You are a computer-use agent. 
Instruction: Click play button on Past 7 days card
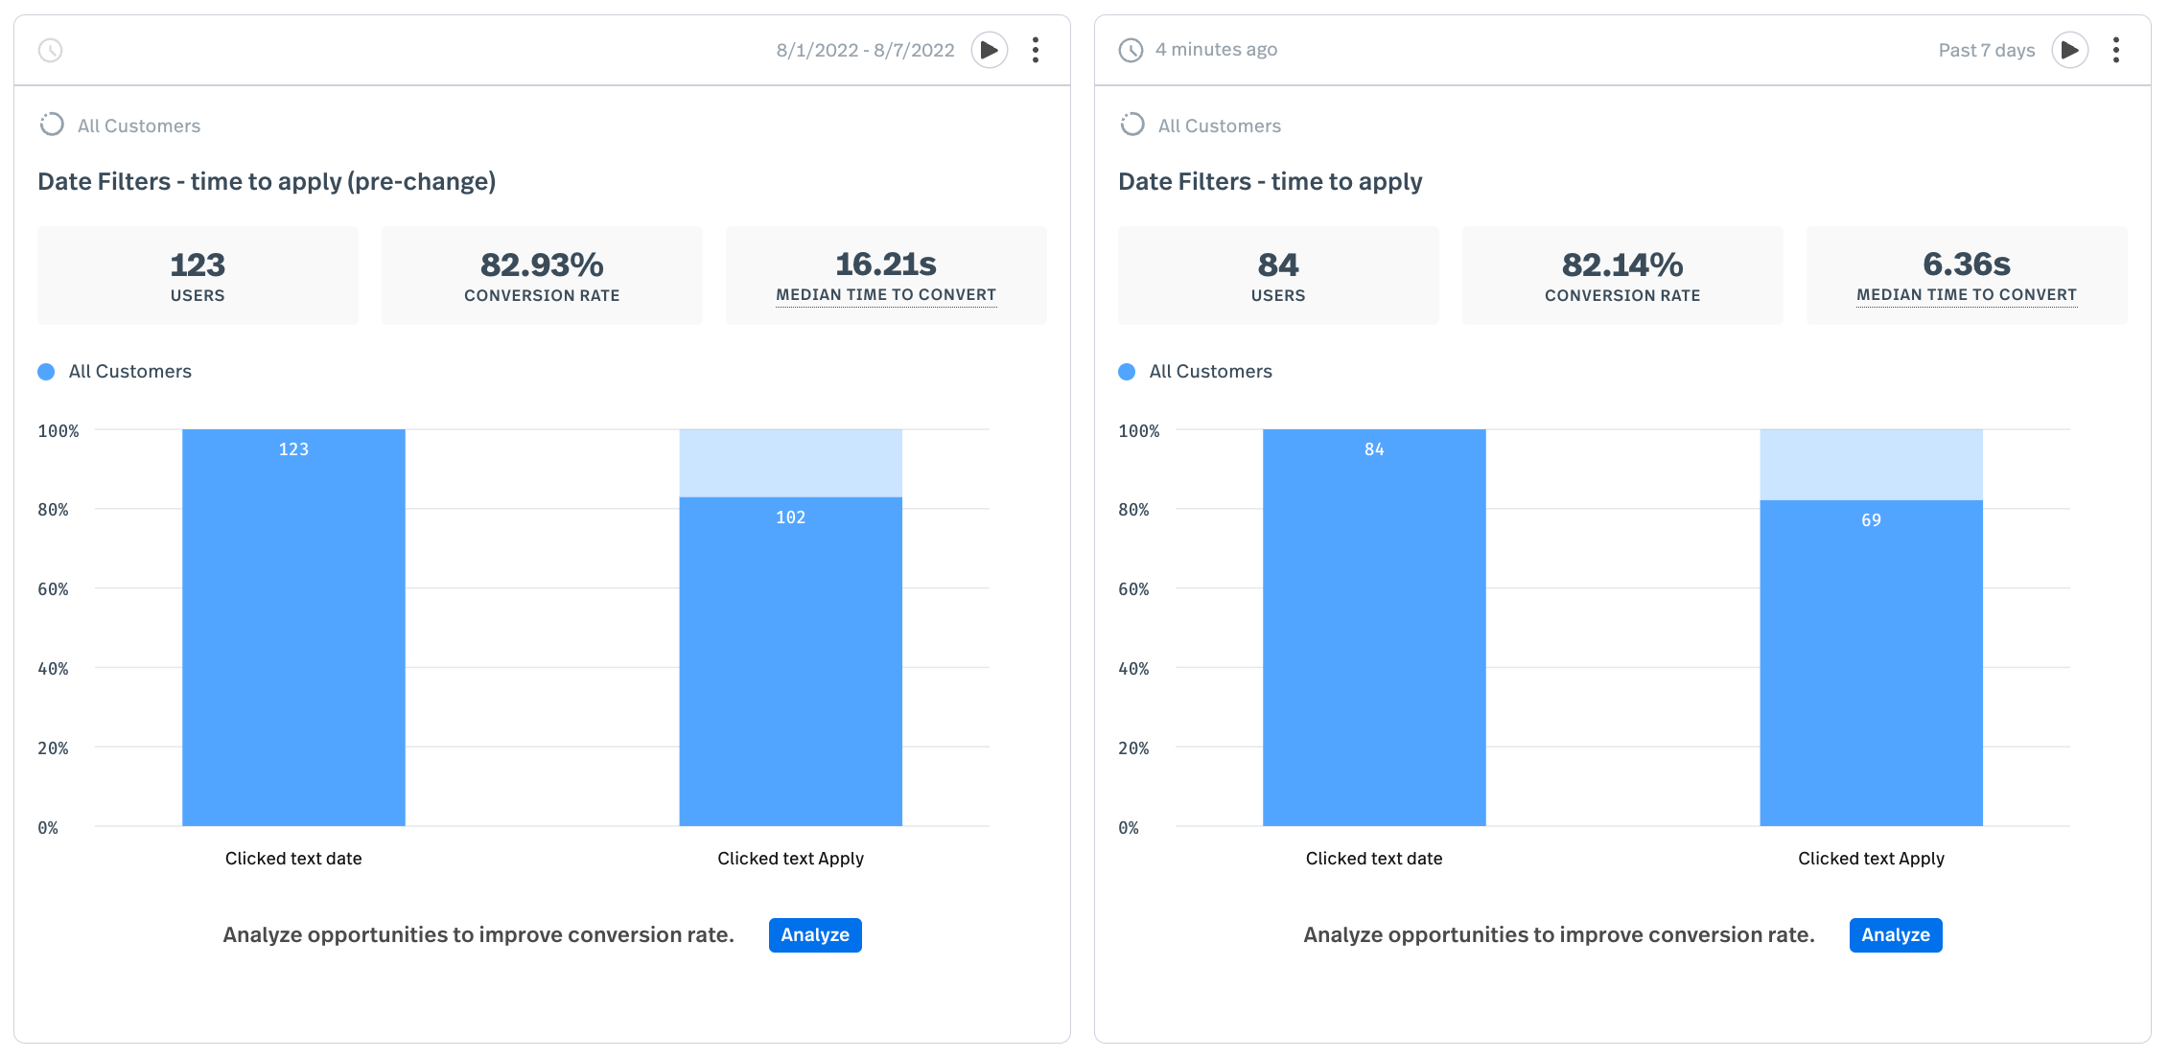[x=2069, y=50]
